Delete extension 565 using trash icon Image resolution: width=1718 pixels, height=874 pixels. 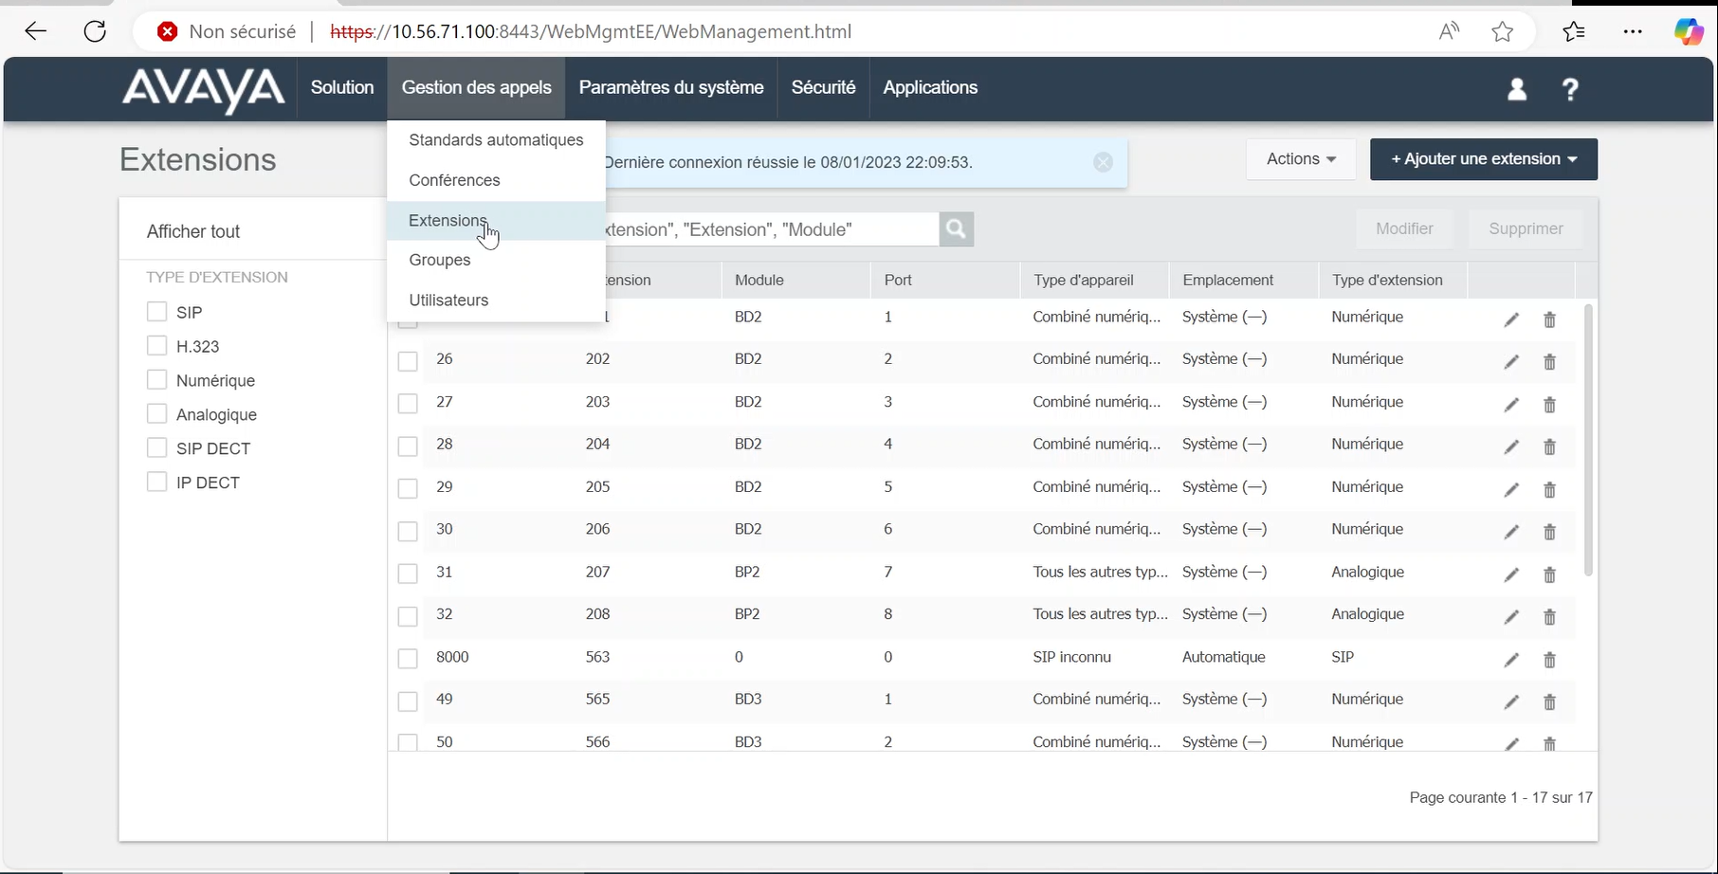[1549, 702]
